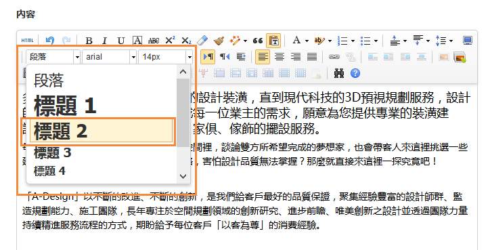Expand the highlight color dropdown arrow
Viewport: 490px width, 250px height.
pyautogui.click(x=330, y=41)
